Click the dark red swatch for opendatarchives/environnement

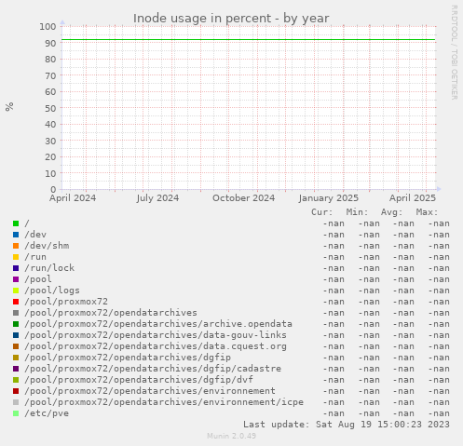(16, 391)
